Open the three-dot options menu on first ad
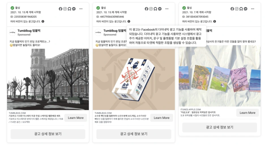Screen dimensions: 265x146 81,9
